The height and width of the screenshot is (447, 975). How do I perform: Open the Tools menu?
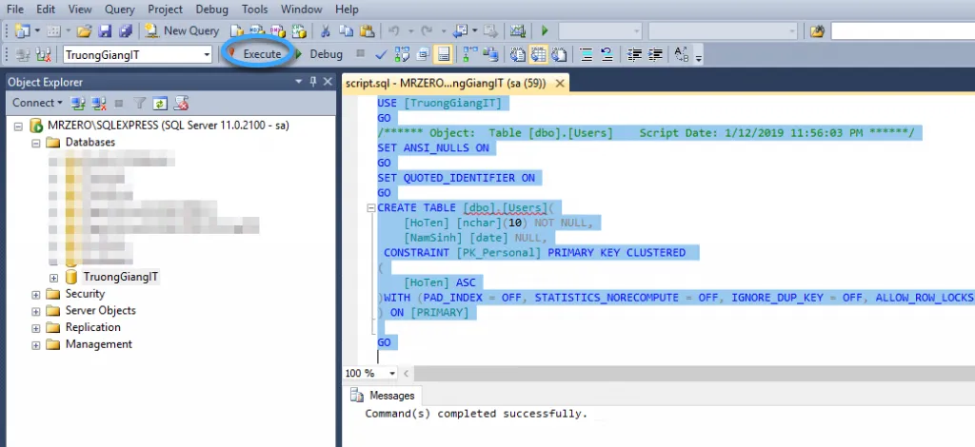pos(254,10)
